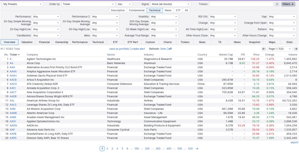
Task: Click the tickers submit arrow button
Action: (x=277, y=4)
